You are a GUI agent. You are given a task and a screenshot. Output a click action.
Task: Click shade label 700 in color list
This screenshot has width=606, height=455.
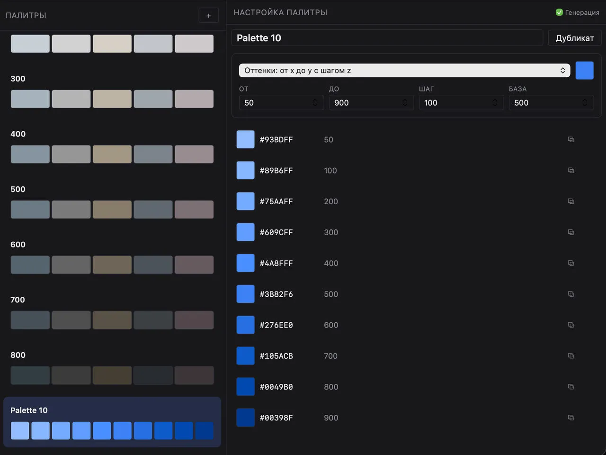tap(331, 356)
